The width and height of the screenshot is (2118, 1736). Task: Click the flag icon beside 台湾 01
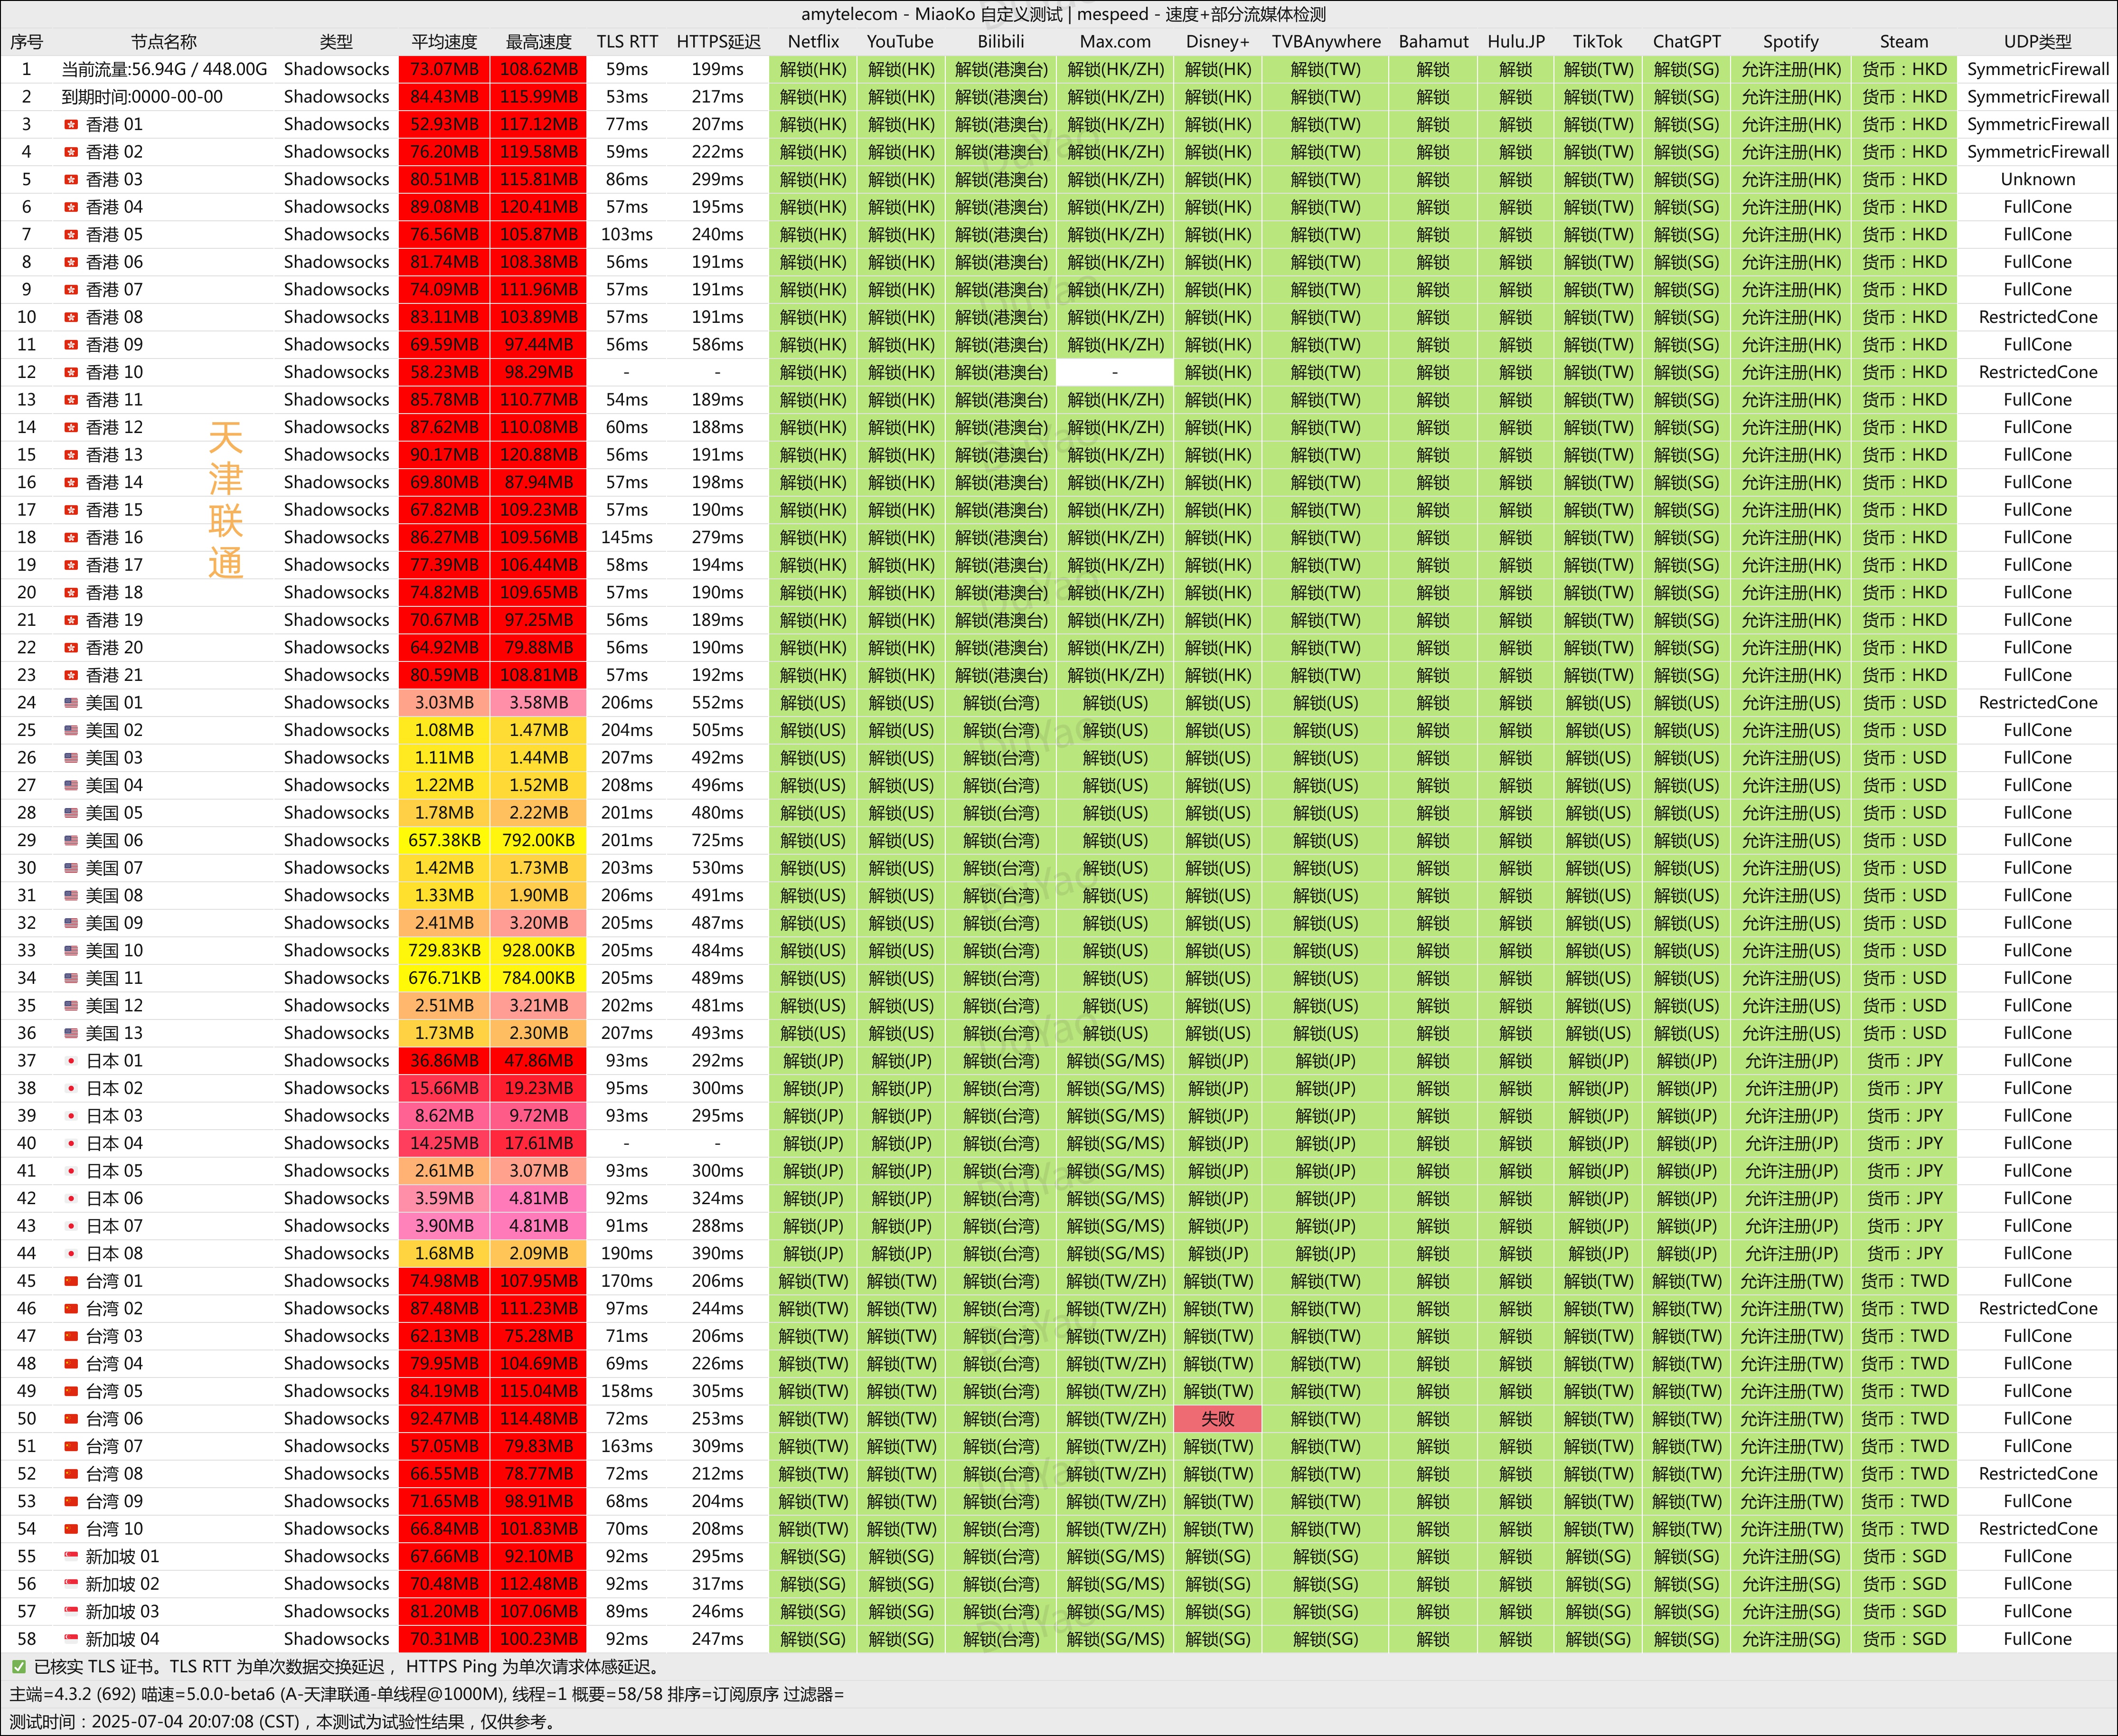[x=71, y=1281]
